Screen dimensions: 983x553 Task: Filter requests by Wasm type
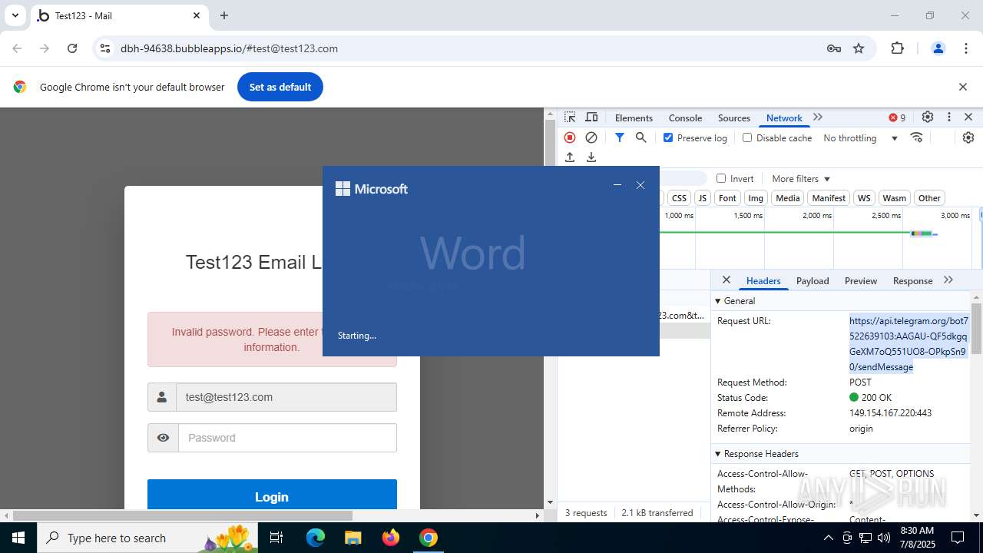pyautogui.click(x=894, y=197)
